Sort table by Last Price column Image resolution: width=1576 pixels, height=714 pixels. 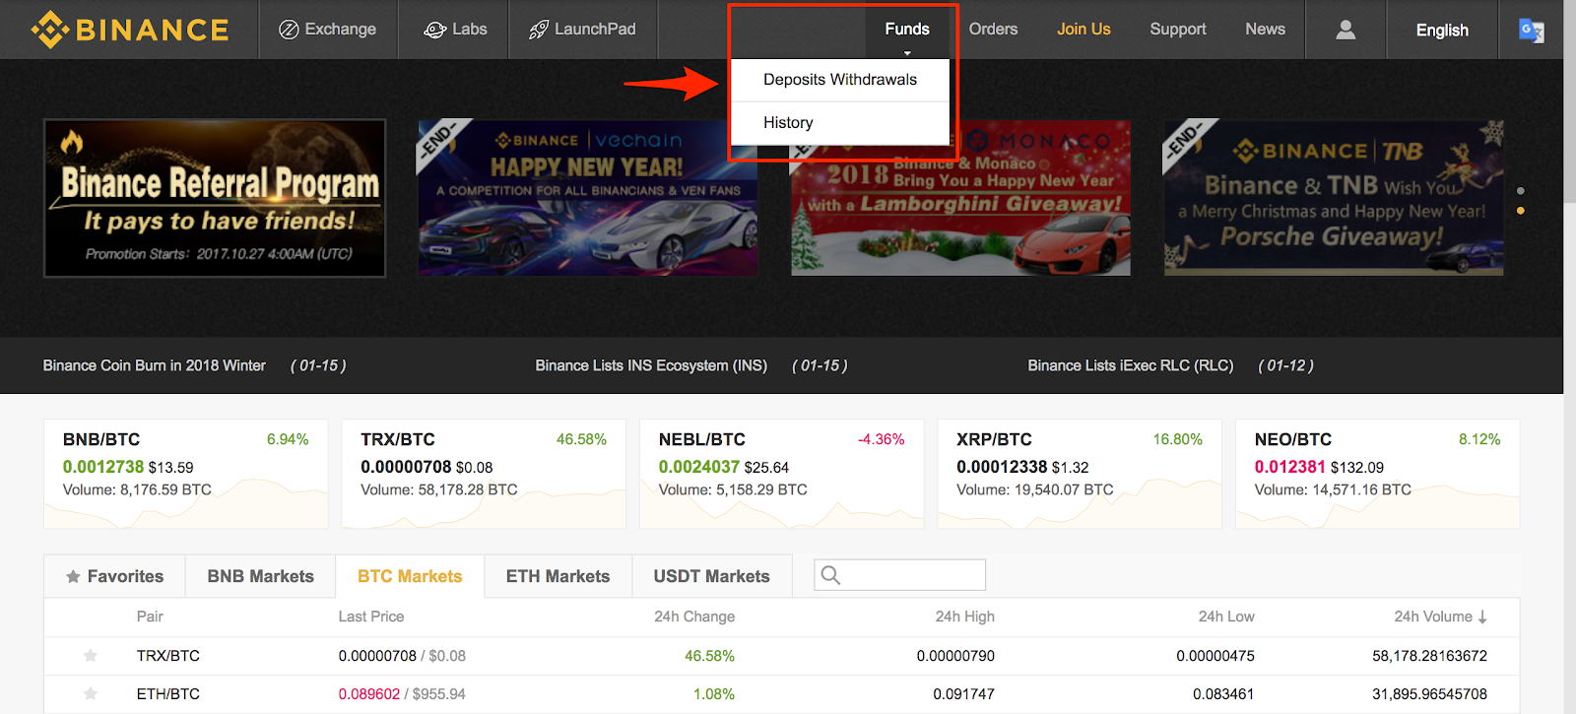pos(371,617)
